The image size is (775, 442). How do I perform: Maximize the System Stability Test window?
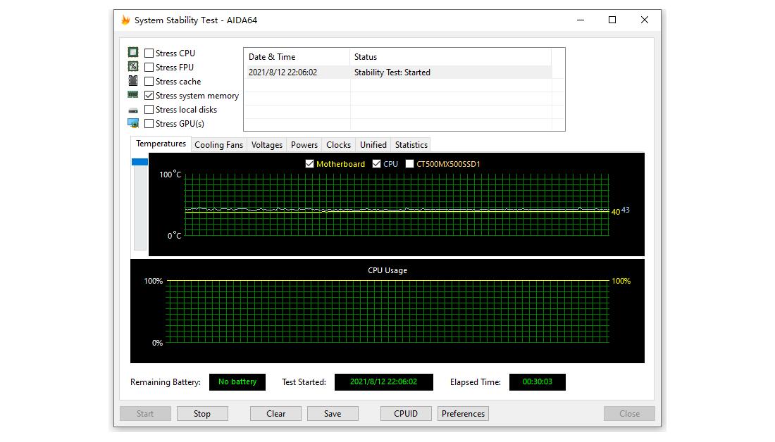[x=612, y=20]
